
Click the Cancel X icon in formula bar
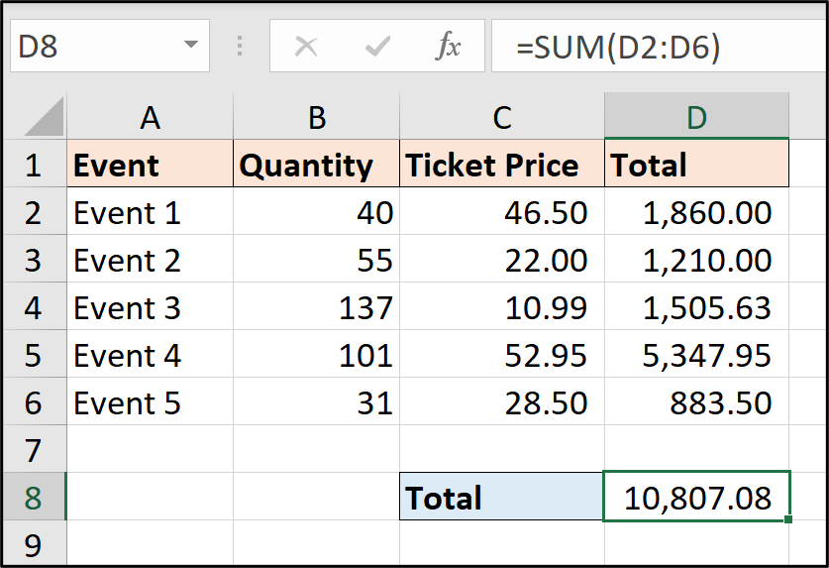point(306,46)
